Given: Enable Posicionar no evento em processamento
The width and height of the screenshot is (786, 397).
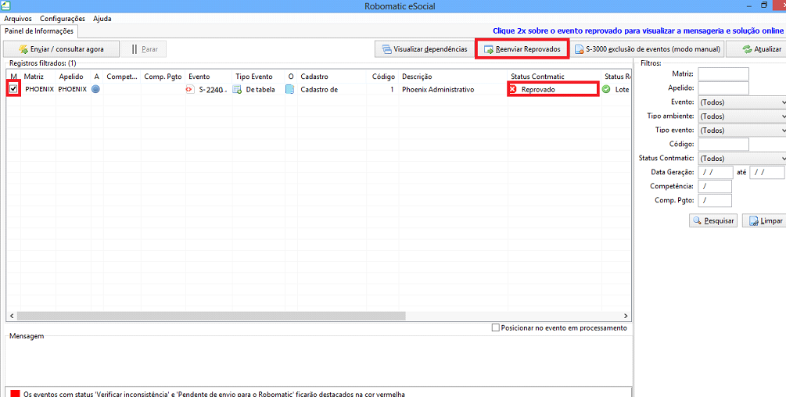Looking at the screenshot, I should [x=496, y=328].
